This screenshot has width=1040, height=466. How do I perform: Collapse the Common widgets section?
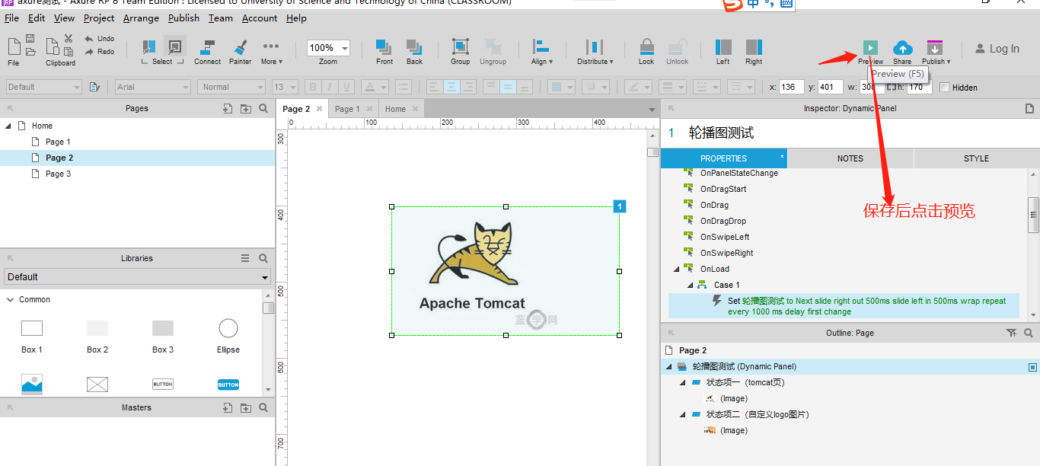11,299
